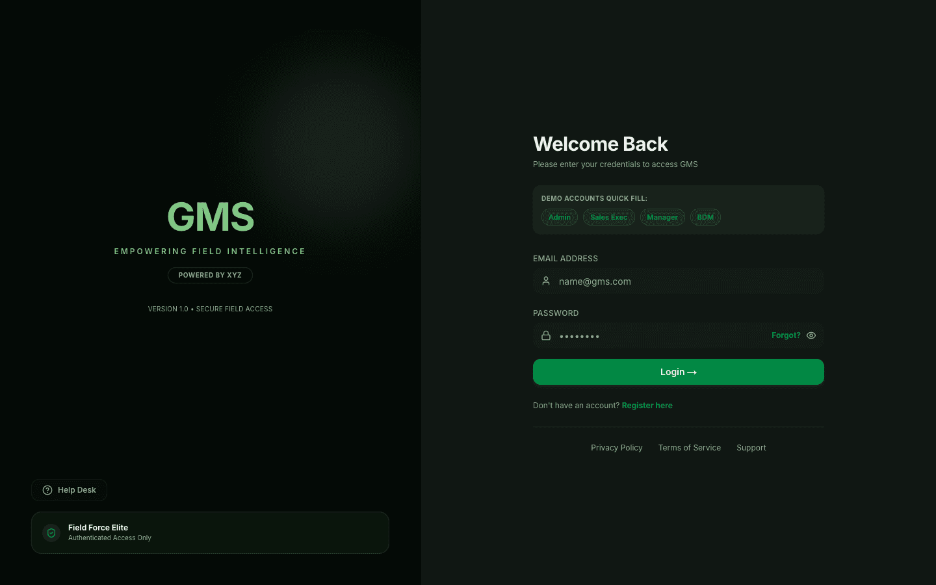This screenshot has height=585, width=936.
Task: Open the Support link
Action: point(751,448)
